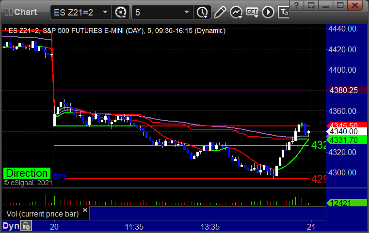
Task: Start bar replay playback
Action: (x=268, y=12)
